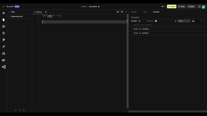Click into the console Filter field

coord(184,21)
